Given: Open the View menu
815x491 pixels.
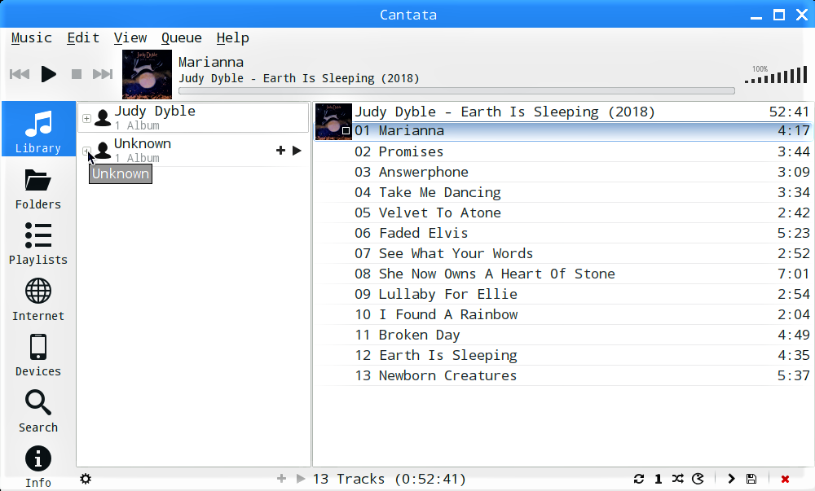Looking at the screenshot, I should click(130, 38).
